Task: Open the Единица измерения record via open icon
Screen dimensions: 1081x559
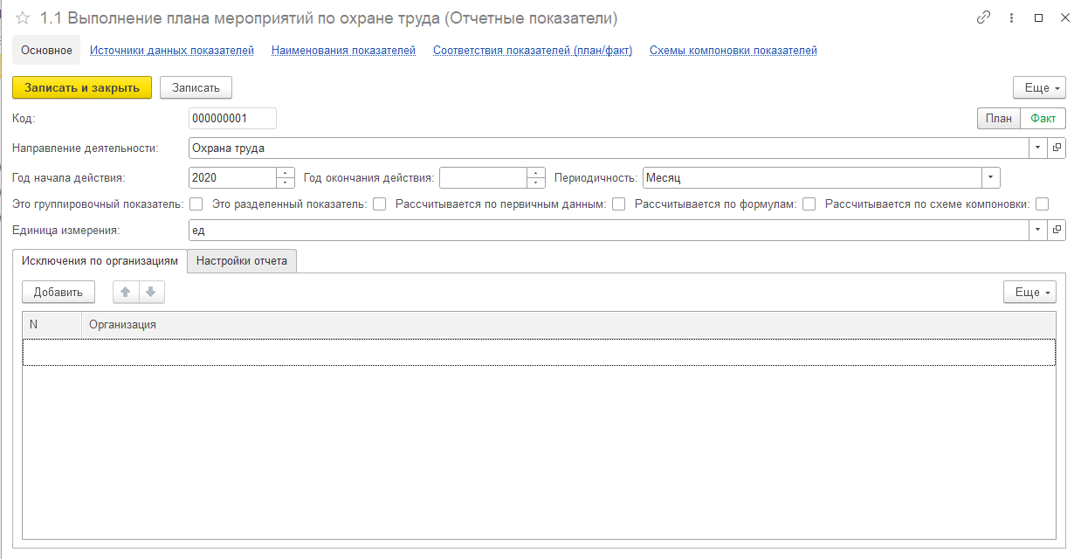Action: pyautogui.click(x=1057, y=230)
